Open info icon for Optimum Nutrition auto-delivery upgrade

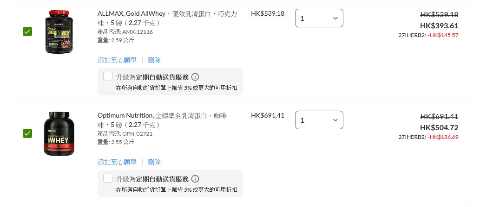click(x=195, y=179)
